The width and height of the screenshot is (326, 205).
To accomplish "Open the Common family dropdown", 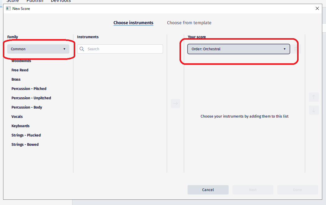I will (37, 49).
